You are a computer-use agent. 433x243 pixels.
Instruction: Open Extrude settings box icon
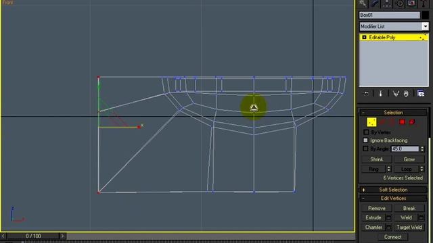coord(388,217)
